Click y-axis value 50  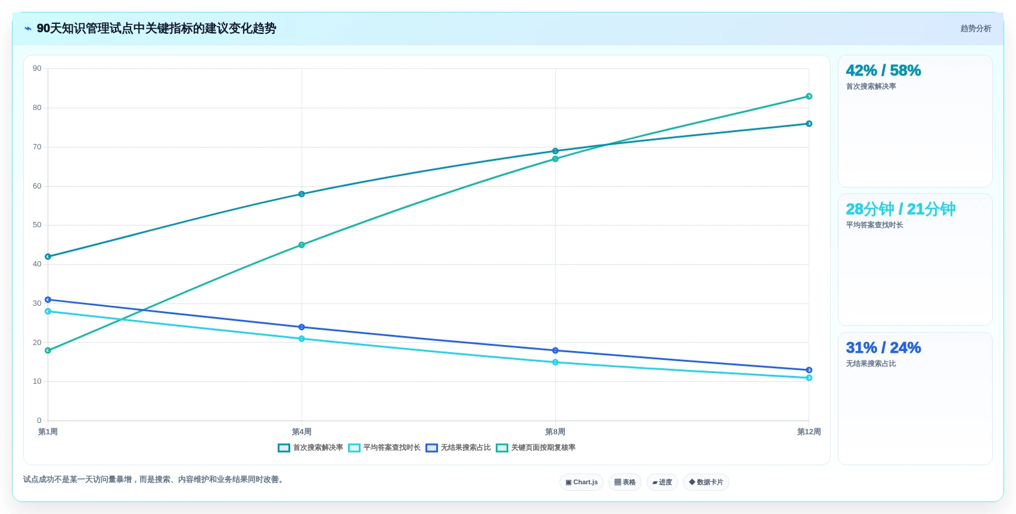click(37, 225)
